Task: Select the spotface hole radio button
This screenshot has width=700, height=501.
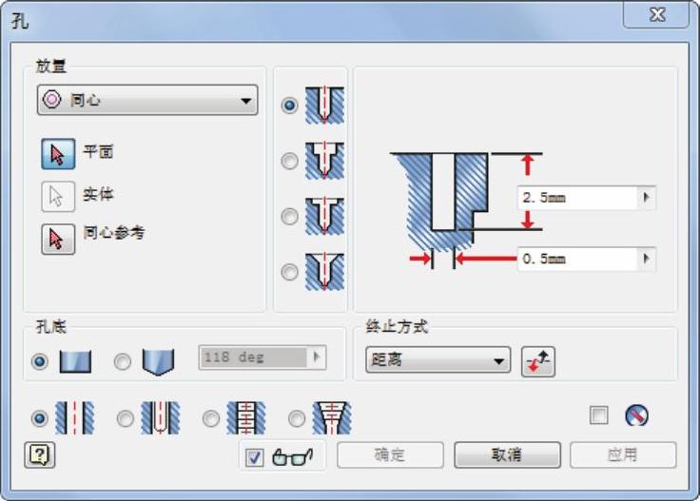Action: click(290, 217)
